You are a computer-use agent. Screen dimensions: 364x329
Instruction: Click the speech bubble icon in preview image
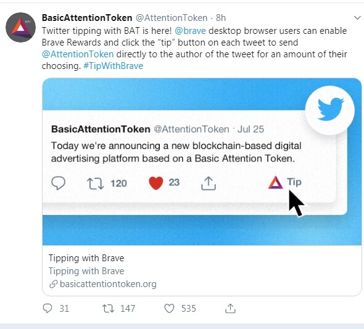tap(58, 183)
